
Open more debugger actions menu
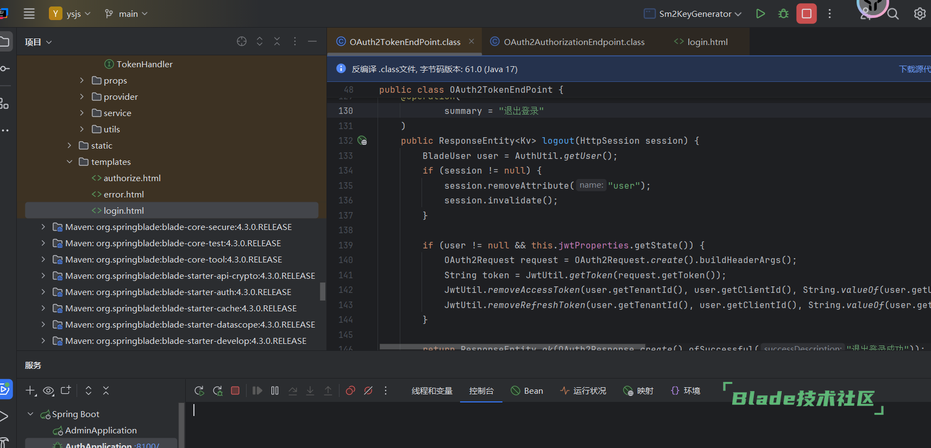click(x=386, y=391)
